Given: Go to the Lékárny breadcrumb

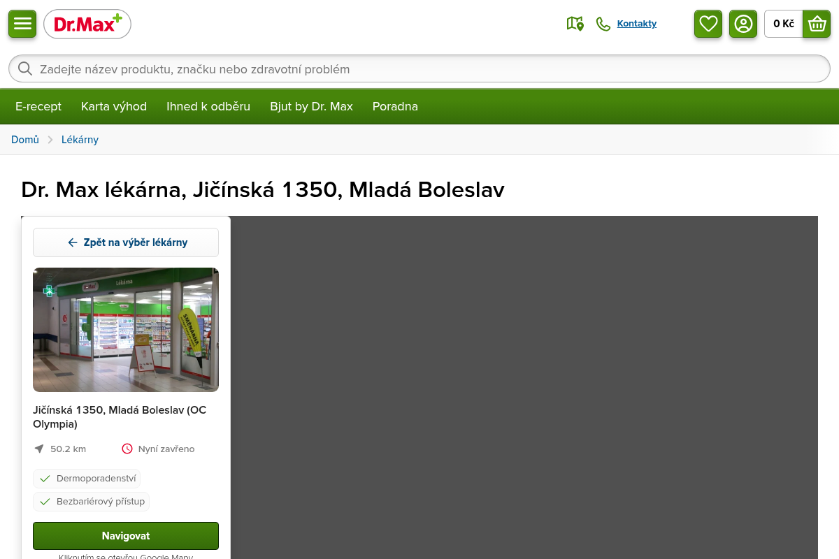Looking at the screenshot, I should pyautogui.click(x=80, y=140).
